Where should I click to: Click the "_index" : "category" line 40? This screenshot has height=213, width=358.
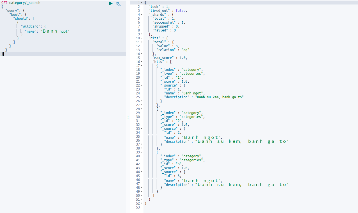[182, 156]
